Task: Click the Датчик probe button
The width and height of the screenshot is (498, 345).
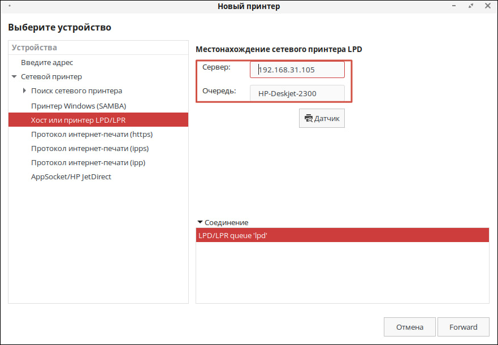Action: point(322,118)
